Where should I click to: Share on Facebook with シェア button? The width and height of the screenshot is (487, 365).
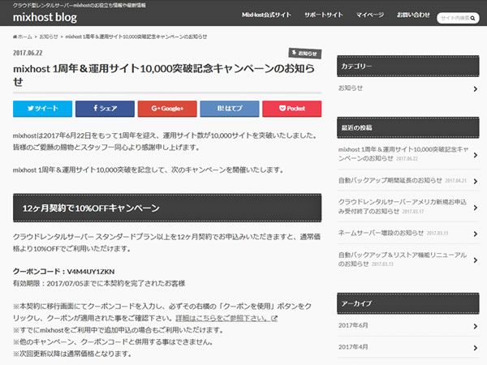tap(105, 109)
